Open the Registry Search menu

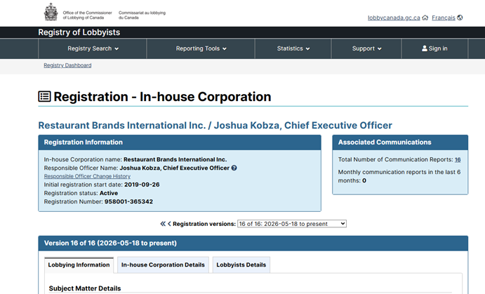[x=93, y=48]
